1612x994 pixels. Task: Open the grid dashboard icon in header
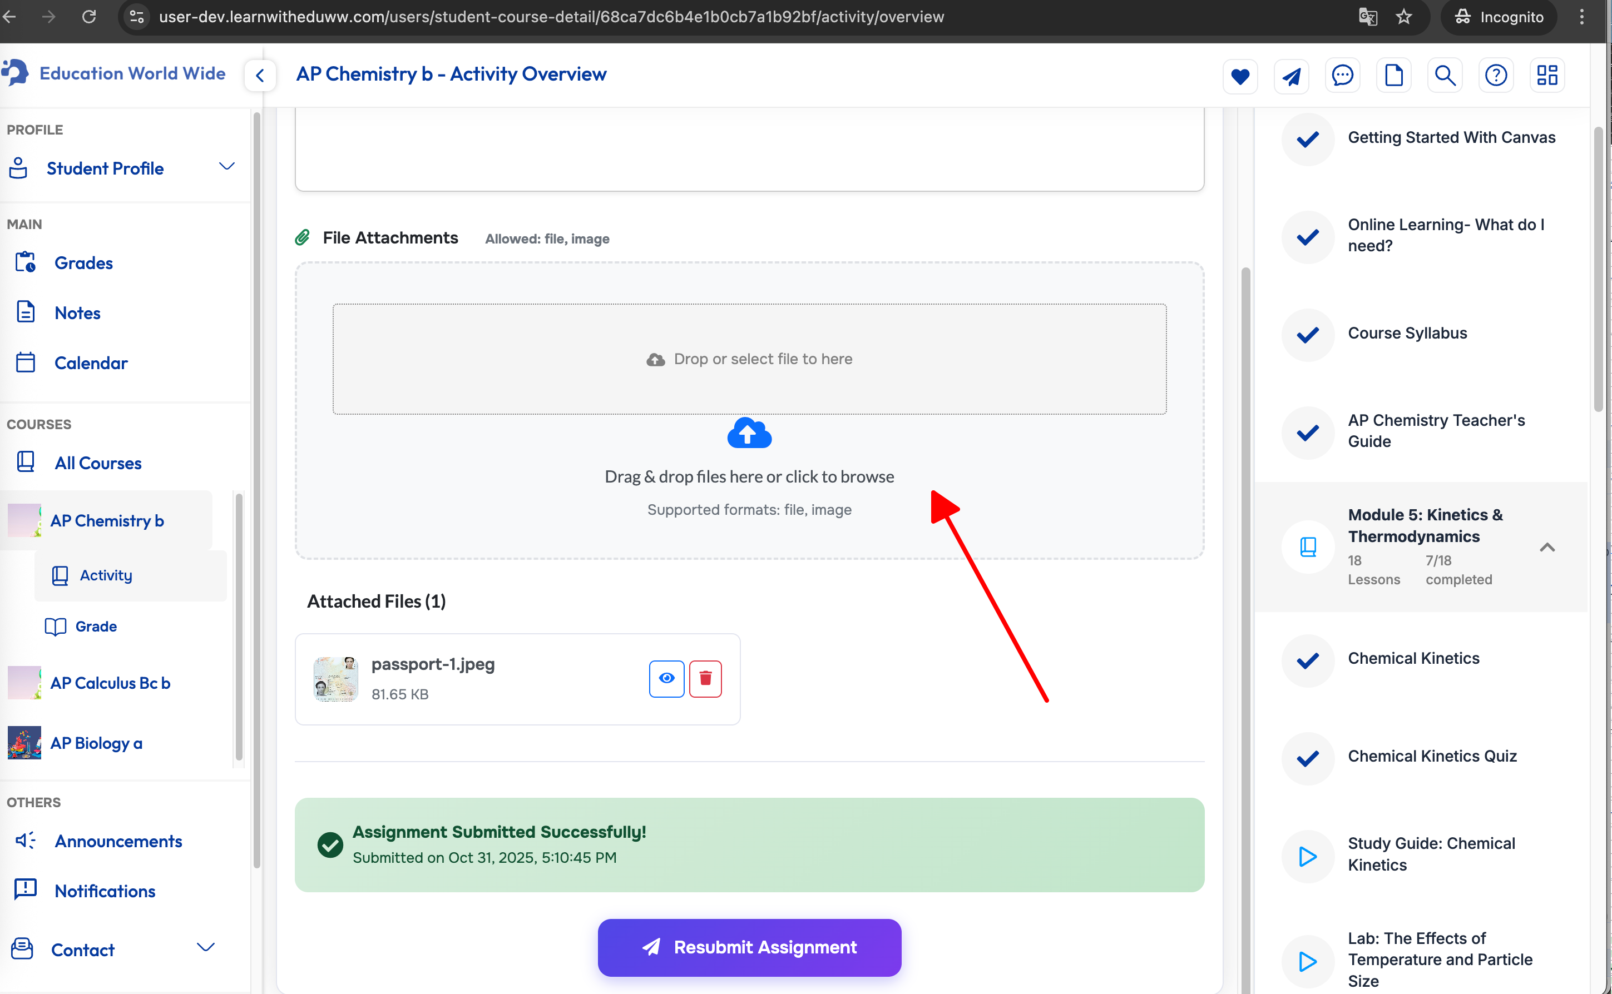tap(1547, 76)
